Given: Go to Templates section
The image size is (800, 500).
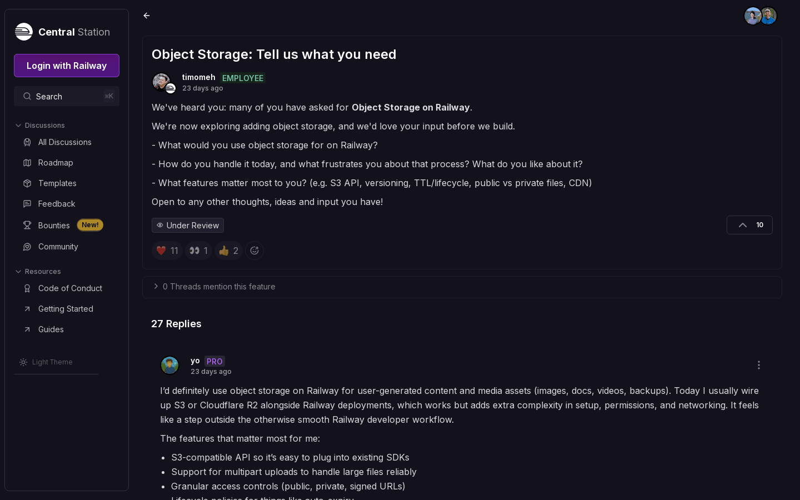Looking at the screenshot, I should [57, 183].
